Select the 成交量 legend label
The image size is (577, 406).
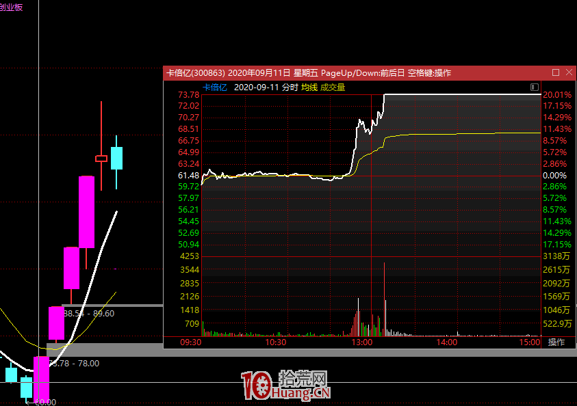coord(333,87)
